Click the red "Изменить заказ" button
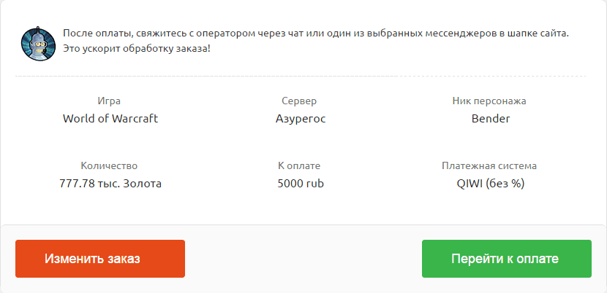 [x=100, y=259]
